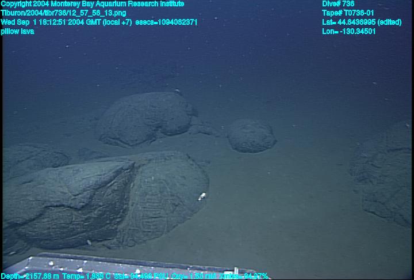Select the 'pillow lava' annotation label
The height and width of the screenshot is (280, 414).
coord(17,32)
